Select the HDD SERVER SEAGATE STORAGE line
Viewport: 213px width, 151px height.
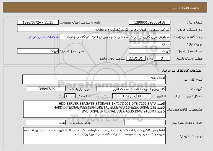[112, 104]
